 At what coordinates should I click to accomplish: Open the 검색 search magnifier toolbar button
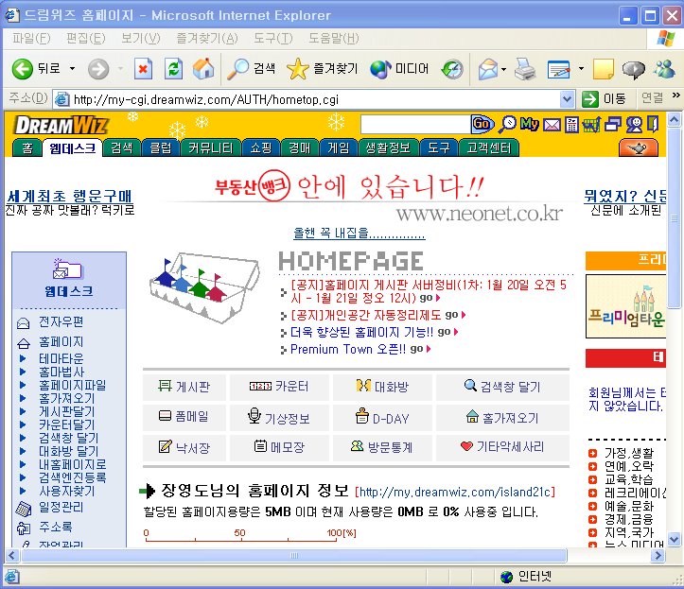(252, 69)
